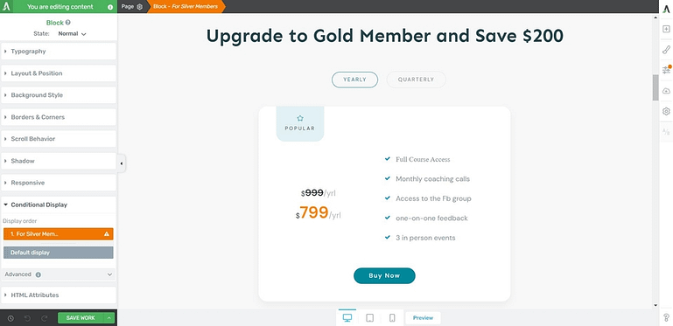Click the page vertical scrollbar thumb

pos(655,87)
